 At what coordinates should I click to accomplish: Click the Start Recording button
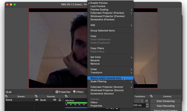165,106
